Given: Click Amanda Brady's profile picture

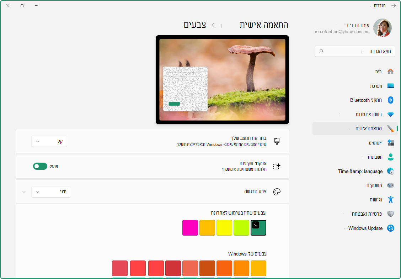Looking at the screenshot, I should [x=382, y=28].
